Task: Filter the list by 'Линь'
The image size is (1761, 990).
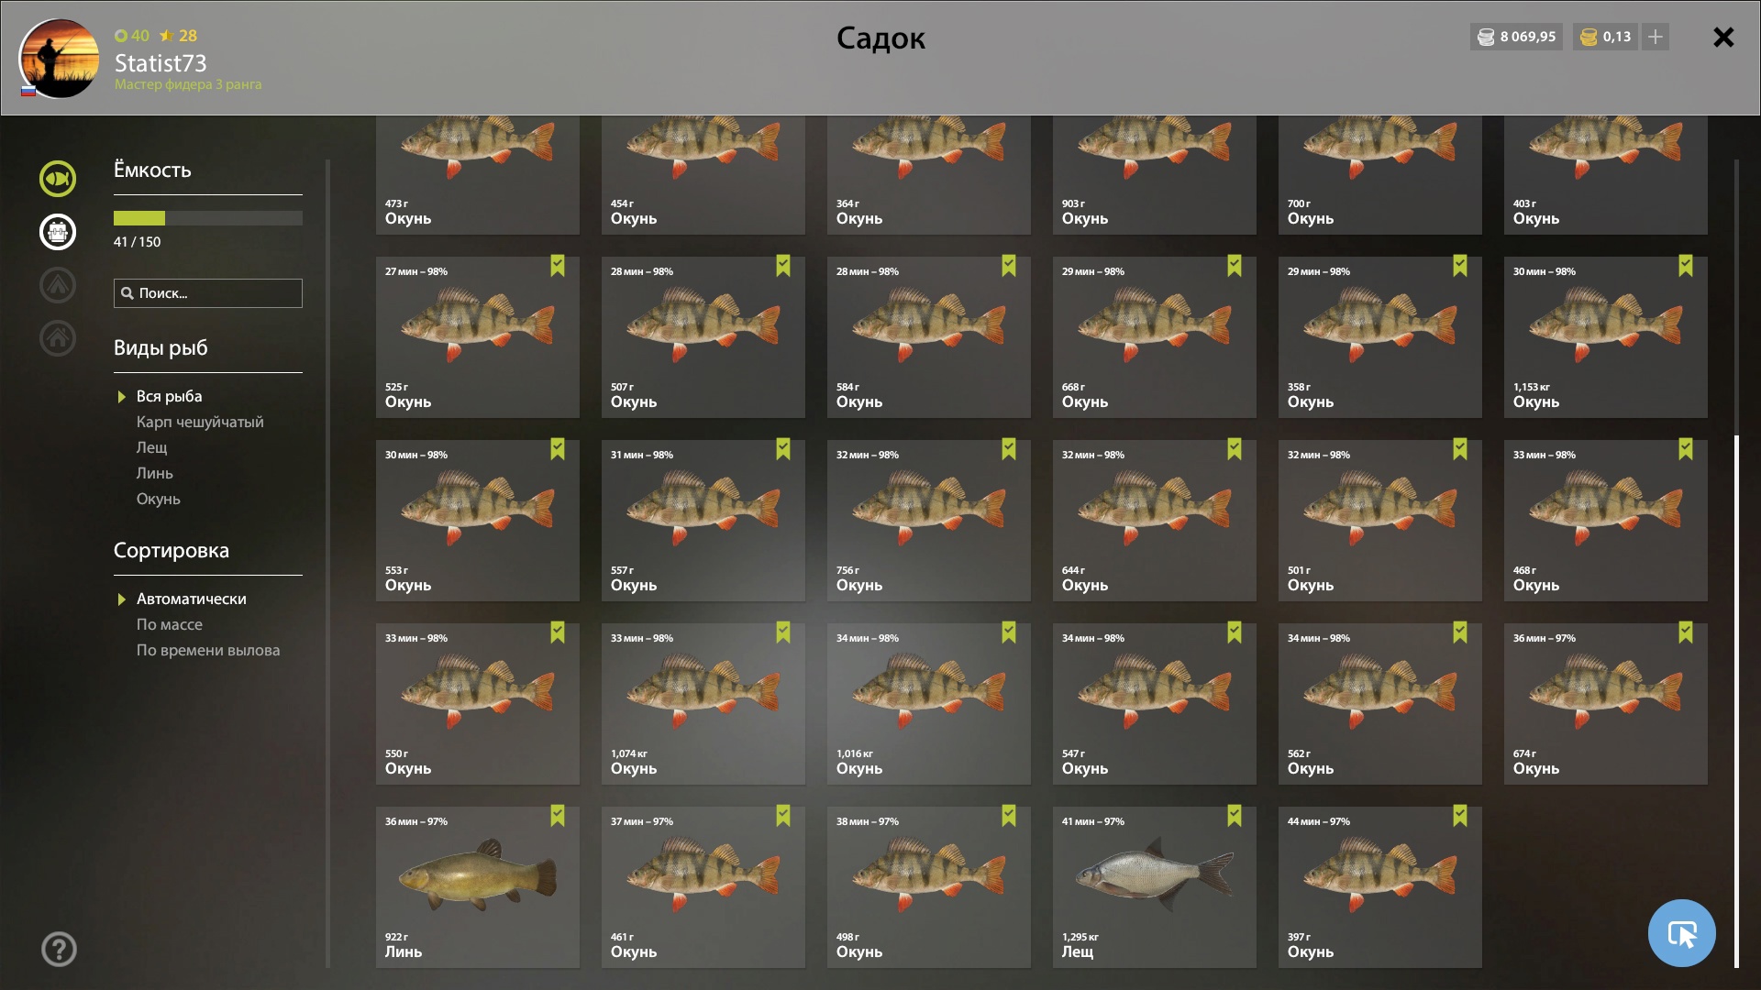Action: 155,473
